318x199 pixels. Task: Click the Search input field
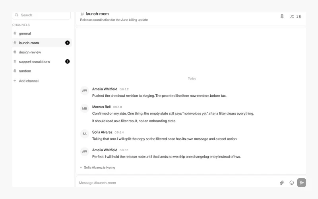pos(41,15)
